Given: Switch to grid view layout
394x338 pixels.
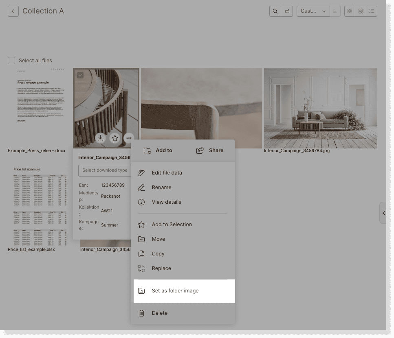Looking at the screenshot, I should coord(350,11).
